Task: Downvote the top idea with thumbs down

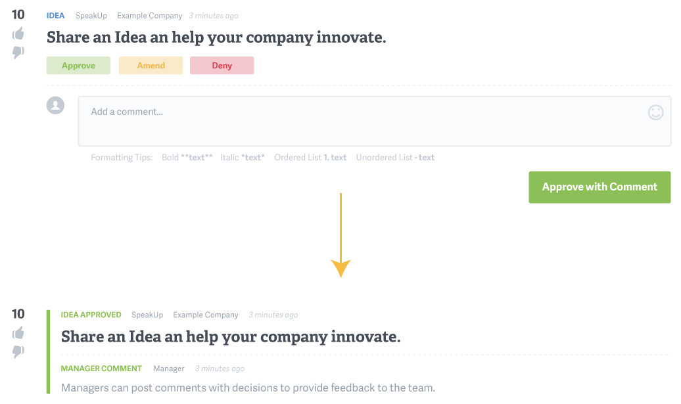Action: pyautogui.click(x=18, y=52)
